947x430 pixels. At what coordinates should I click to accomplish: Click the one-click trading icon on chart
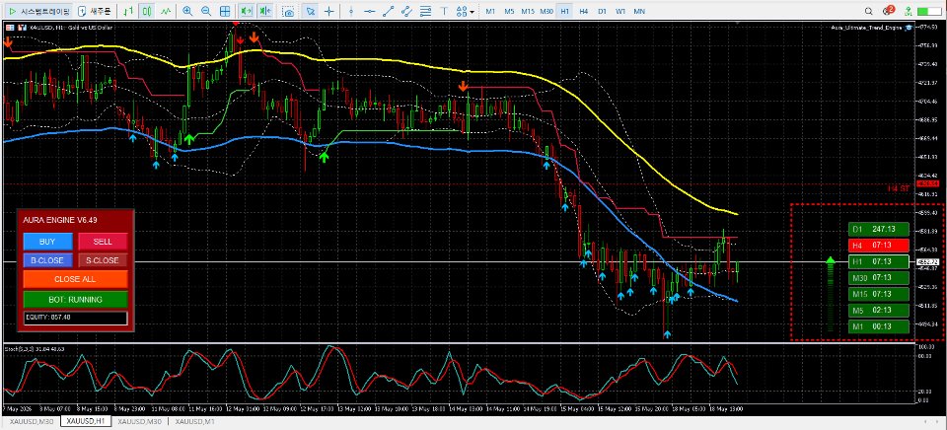(x=10, y=28)
